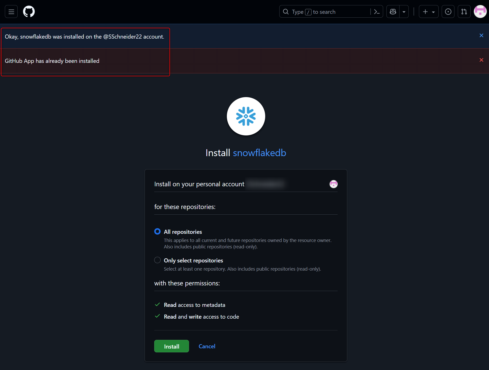Screen dimensions: 489x370
Task: Dismiss the snowflakedb installed notice
Action: (x=481, y=36)
